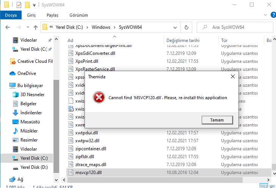The width and height of the screenshot is (276, 193).
Task: Open İndirilenler folder in sidebar
Action: pos(27,113)
